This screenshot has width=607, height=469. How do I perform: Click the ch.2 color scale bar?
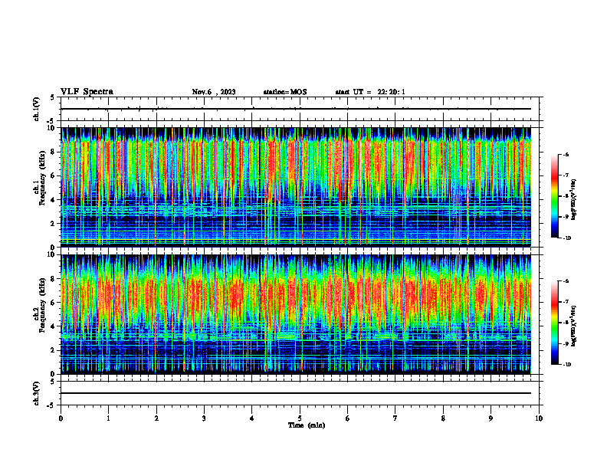click(x=555, y=323)
